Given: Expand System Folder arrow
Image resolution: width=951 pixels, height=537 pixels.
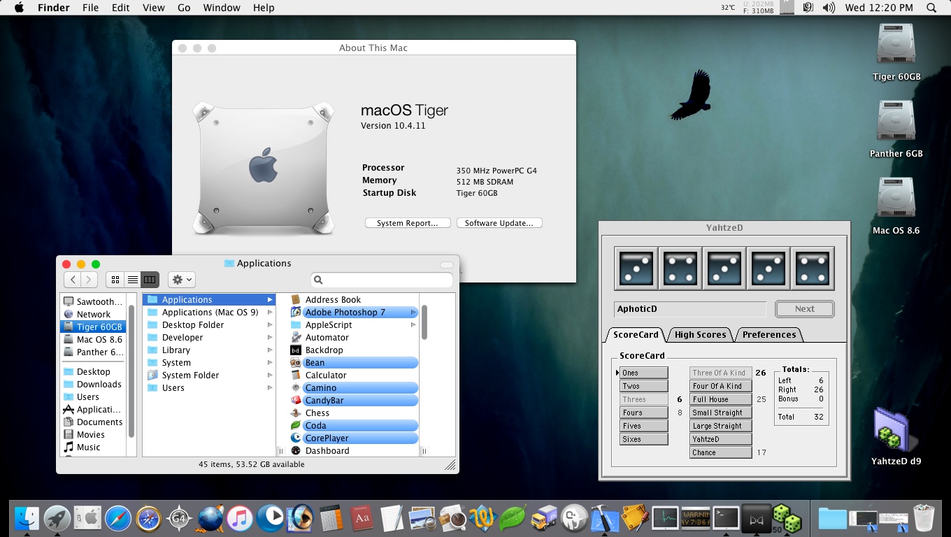Looking at the screenshot, I should 270,375.
